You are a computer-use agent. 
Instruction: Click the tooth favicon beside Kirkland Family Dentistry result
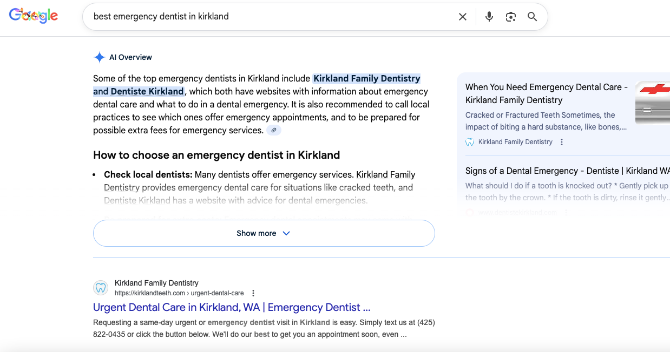pyautogui.click(x=101, y=287)
